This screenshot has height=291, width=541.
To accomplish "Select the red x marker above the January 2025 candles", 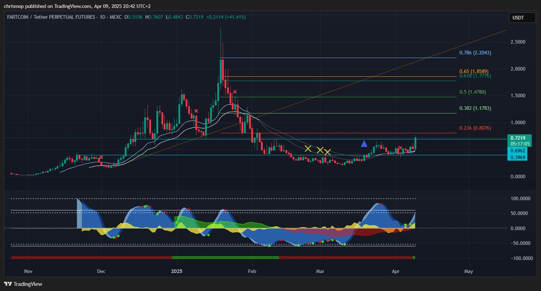I will (196, 110).
